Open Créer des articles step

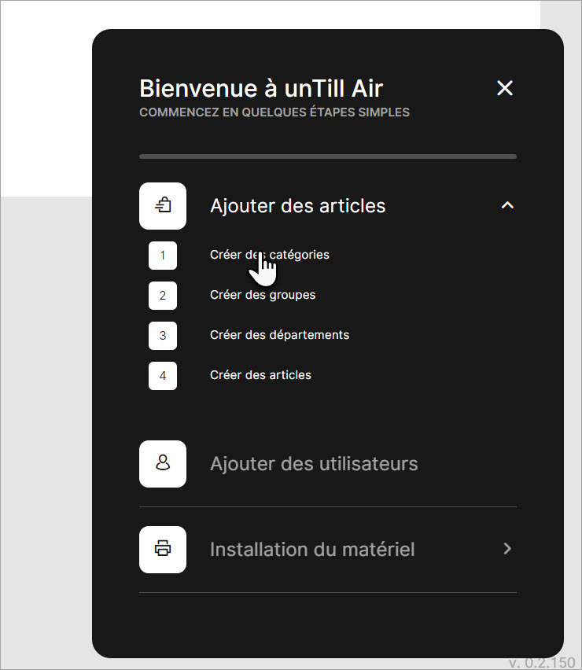point(260,375)
